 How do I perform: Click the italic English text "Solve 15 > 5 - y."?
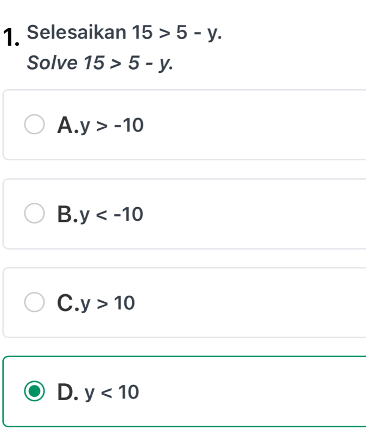coord(100,64)
